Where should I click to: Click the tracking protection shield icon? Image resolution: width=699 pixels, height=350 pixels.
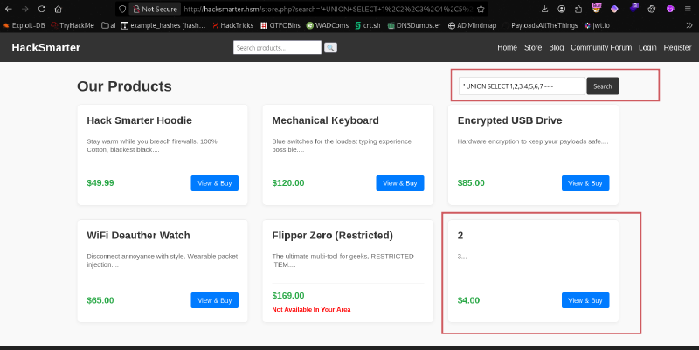click(122, 9)
